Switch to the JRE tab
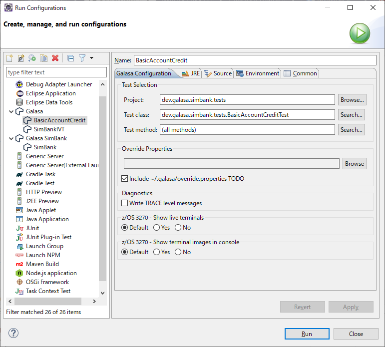385x347 pixels. pyautogui.click(x=191, y=73)
